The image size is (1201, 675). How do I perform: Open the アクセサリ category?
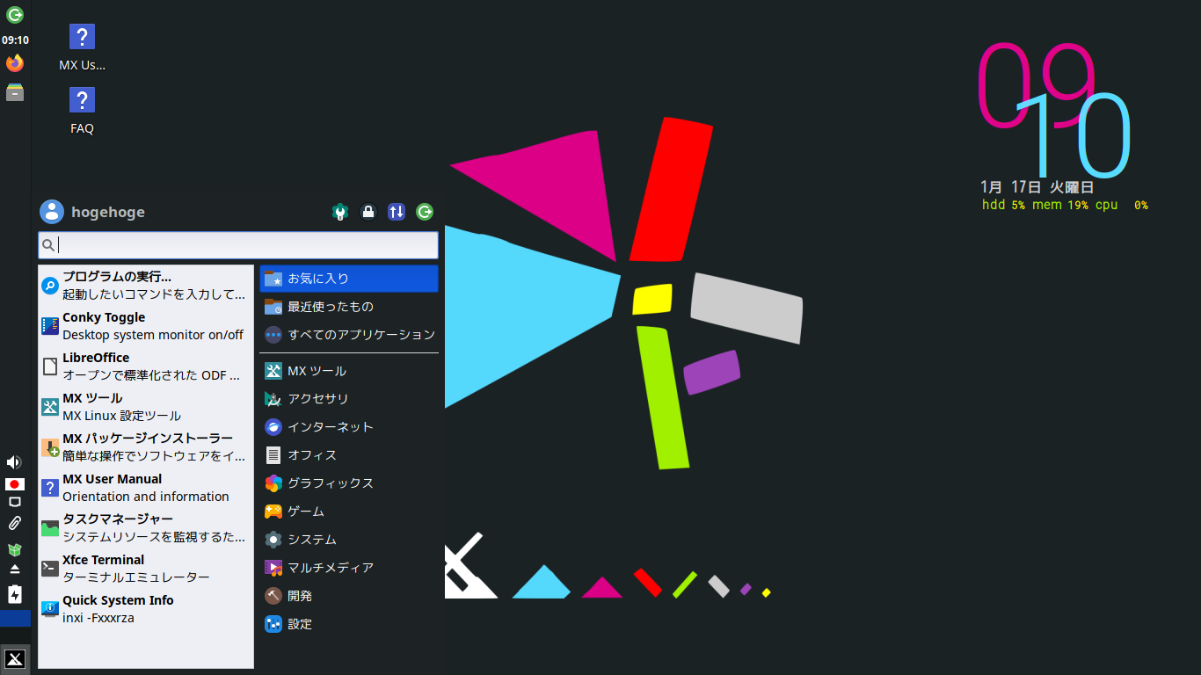click(349, 399)
